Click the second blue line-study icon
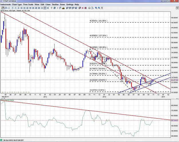The height and width of the screenshot is (142, 179). (x=70, y=8)
